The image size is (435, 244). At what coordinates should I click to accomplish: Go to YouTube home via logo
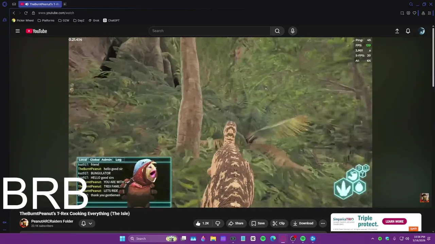36,31
